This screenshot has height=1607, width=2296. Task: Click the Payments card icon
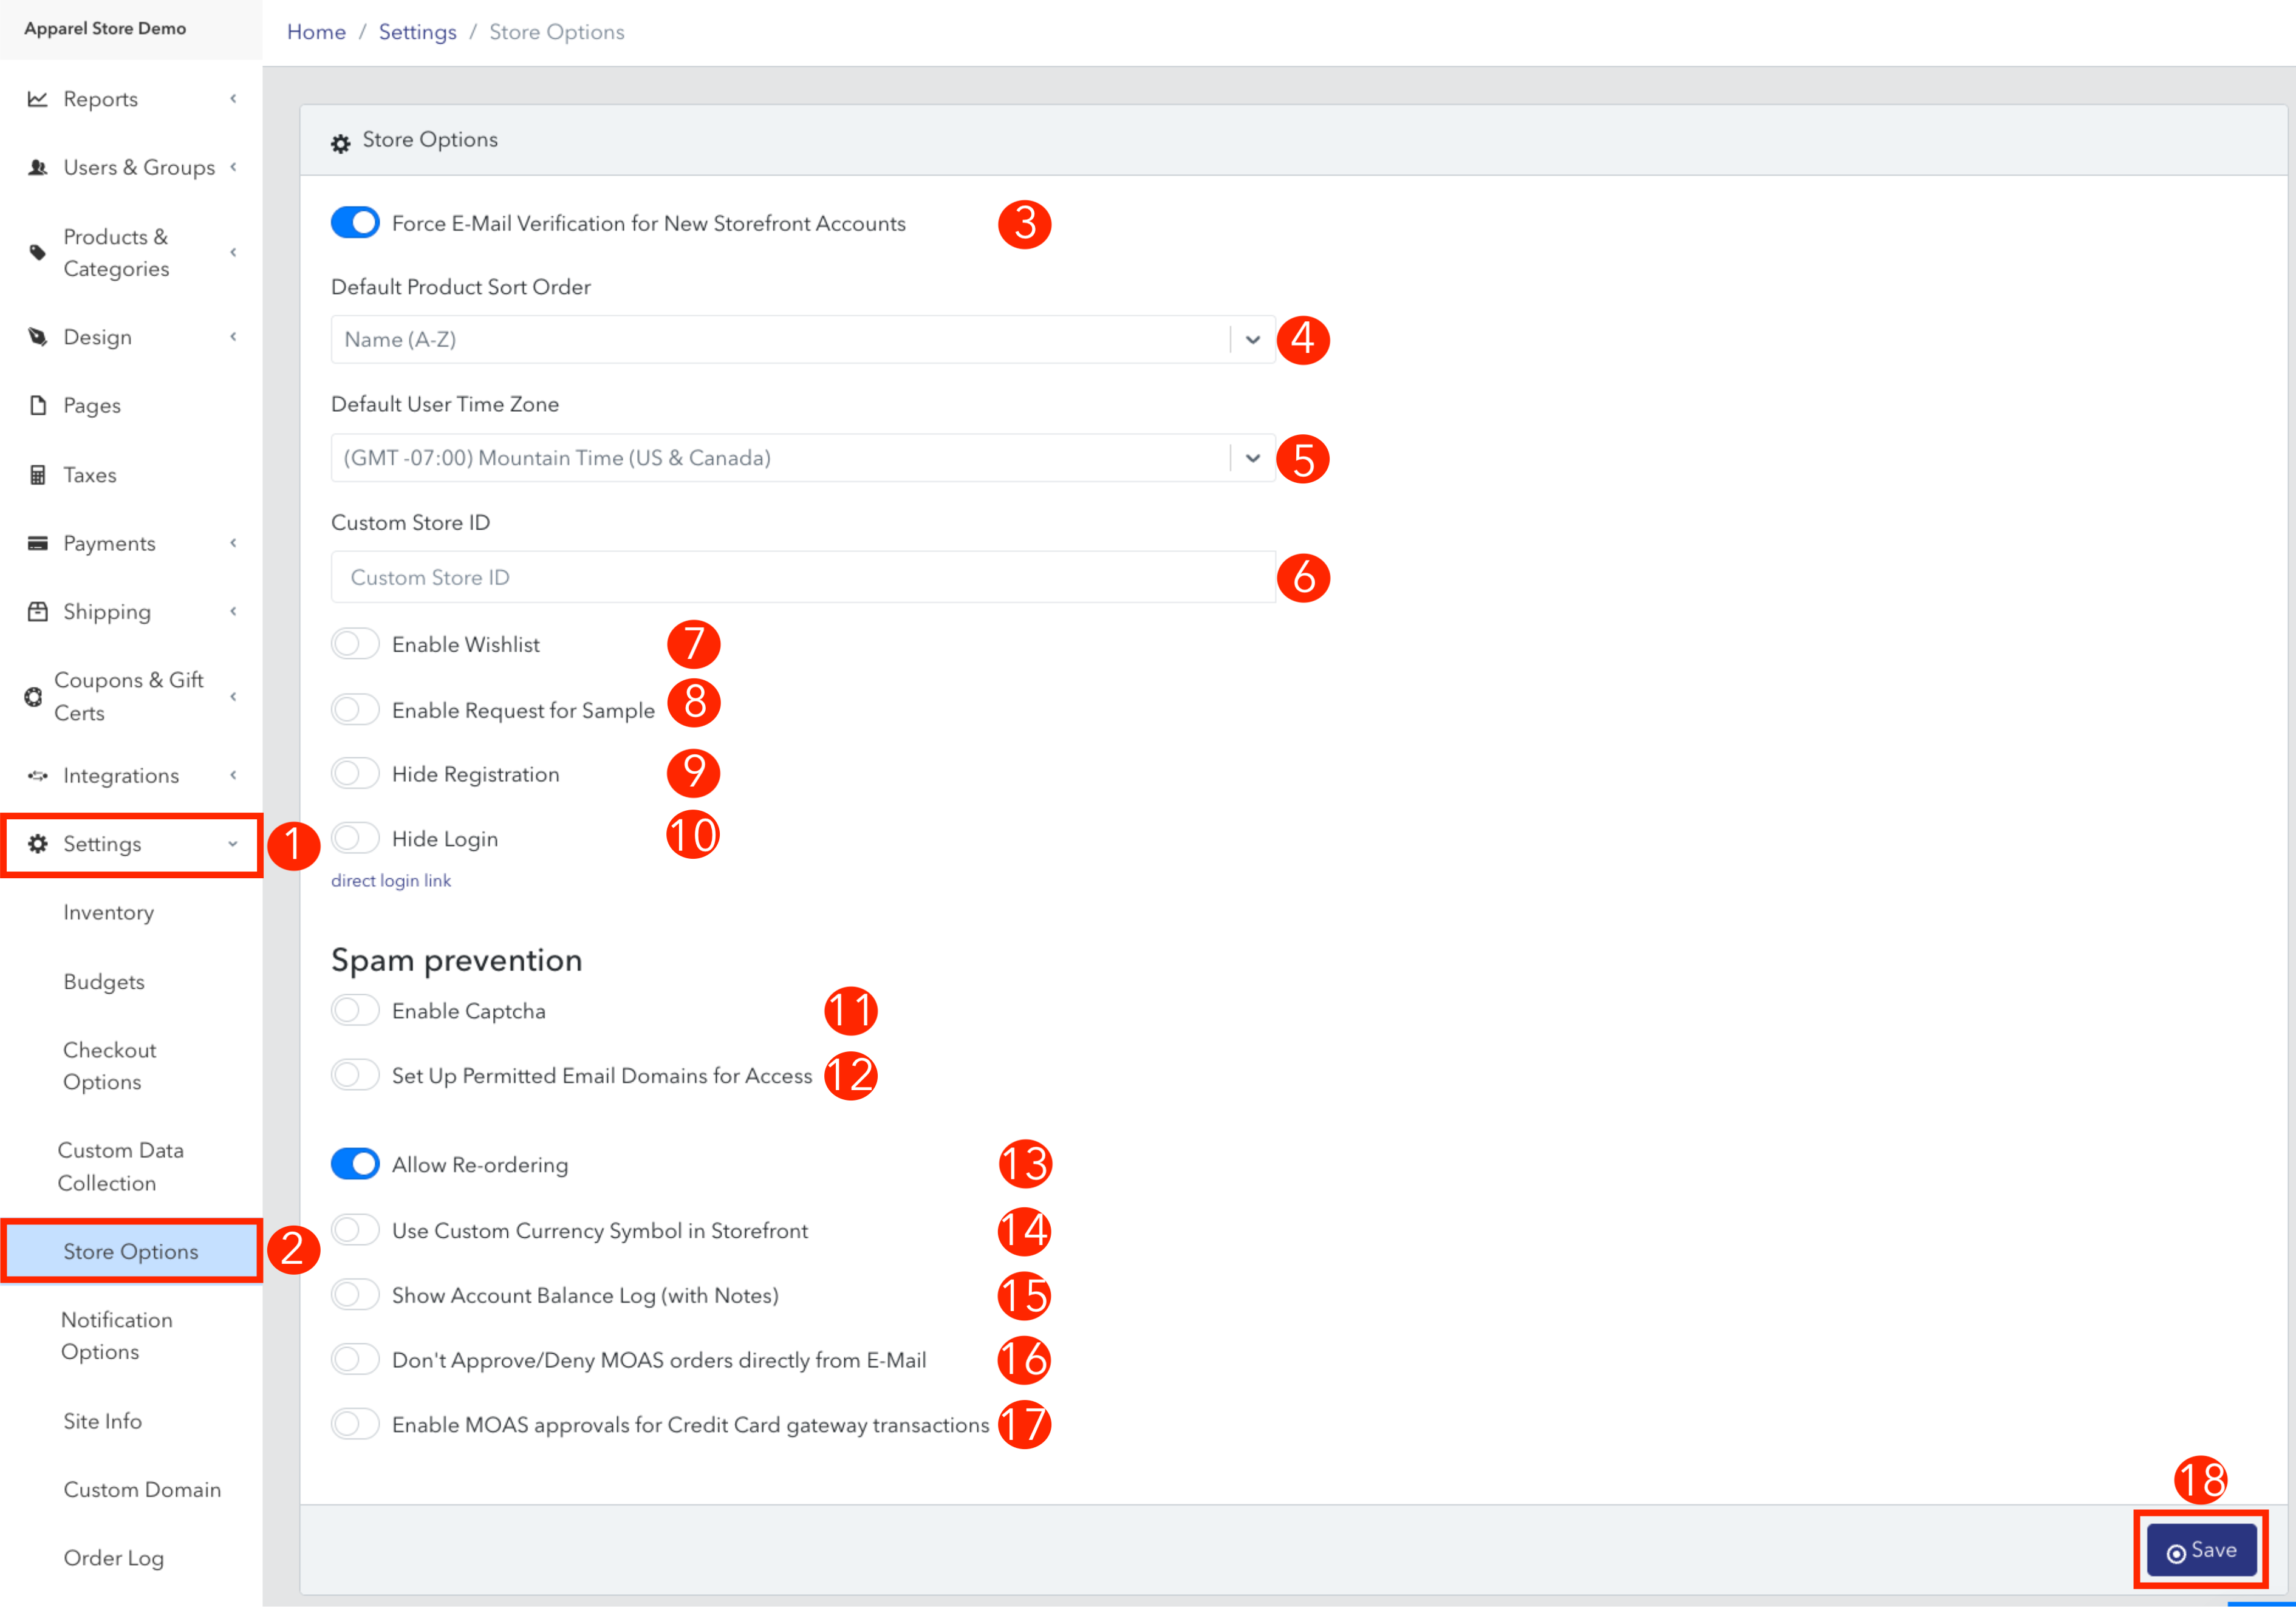click(37, 543)
